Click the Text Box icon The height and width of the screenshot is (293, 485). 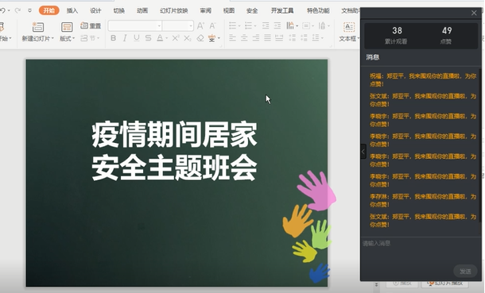pyautogui.click(x=348, y=27)
